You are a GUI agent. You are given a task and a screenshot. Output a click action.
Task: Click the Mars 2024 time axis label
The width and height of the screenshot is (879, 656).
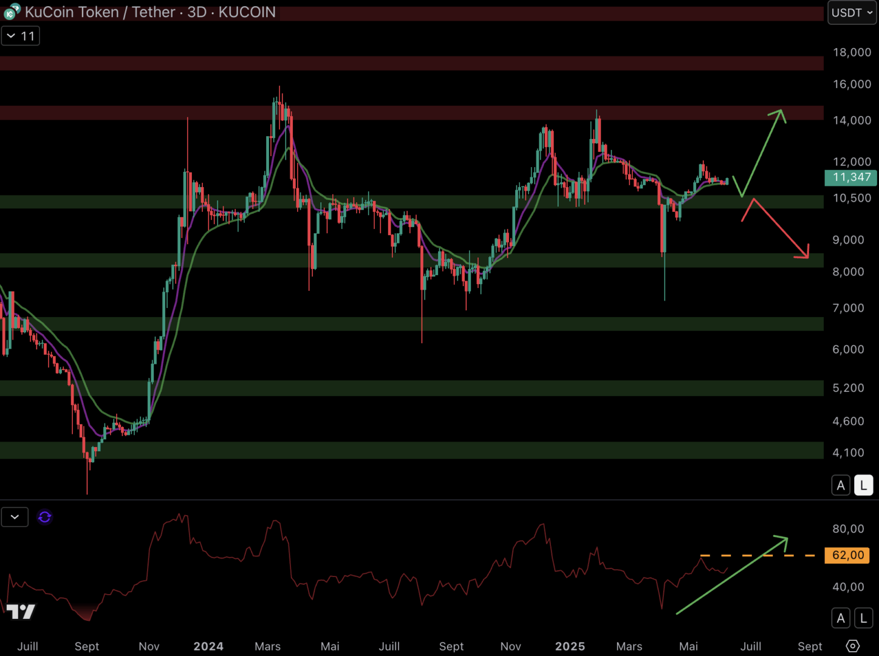pos(268,646)
